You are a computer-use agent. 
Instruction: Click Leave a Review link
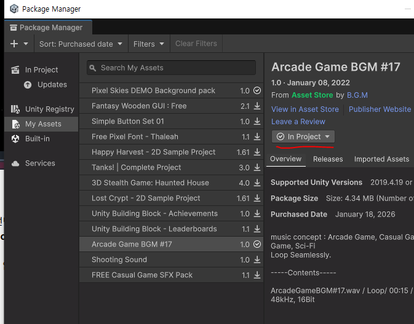tap(298, 122)
